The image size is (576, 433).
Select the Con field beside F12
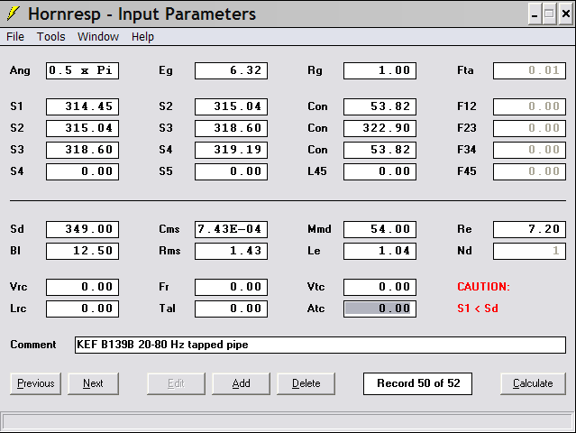(379, 106)
